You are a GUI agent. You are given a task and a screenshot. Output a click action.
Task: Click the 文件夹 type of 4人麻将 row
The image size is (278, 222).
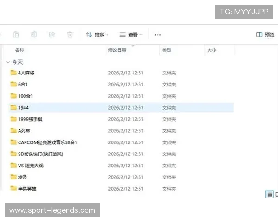coord(169,73)
